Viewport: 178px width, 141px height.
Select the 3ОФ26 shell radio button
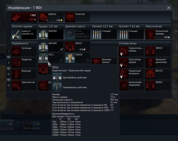pos(88,60)
